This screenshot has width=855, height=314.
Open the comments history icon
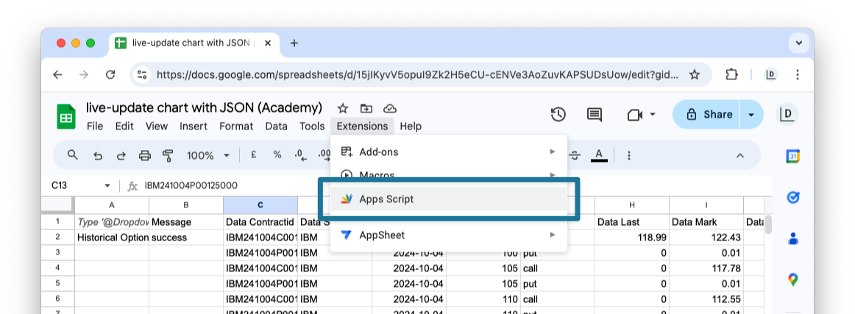[x=595, y=115]
